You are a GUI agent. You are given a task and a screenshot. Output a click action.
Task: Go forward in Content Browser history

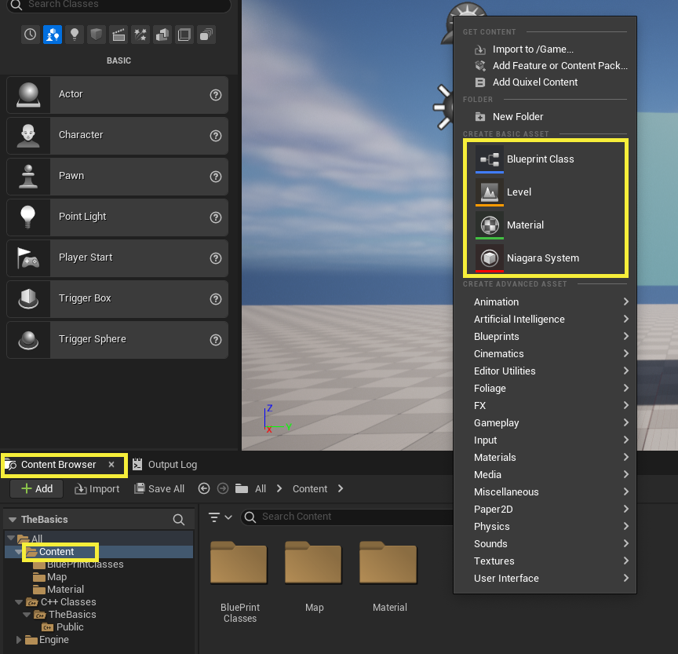pyautogui.click(x=223, y=488)
